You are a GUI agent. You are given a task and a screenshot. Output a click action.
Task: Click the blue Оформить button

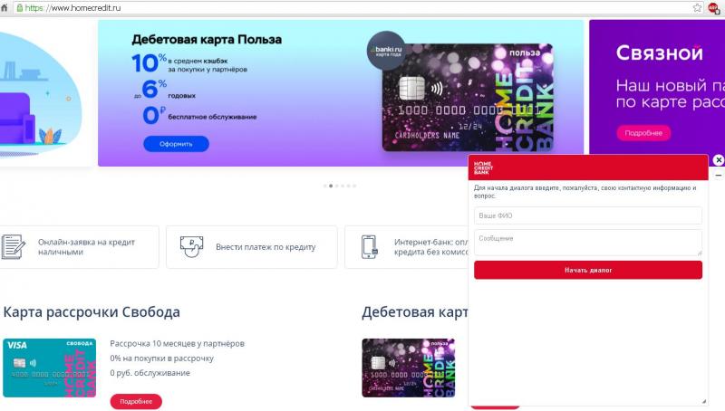coord(176,144)
